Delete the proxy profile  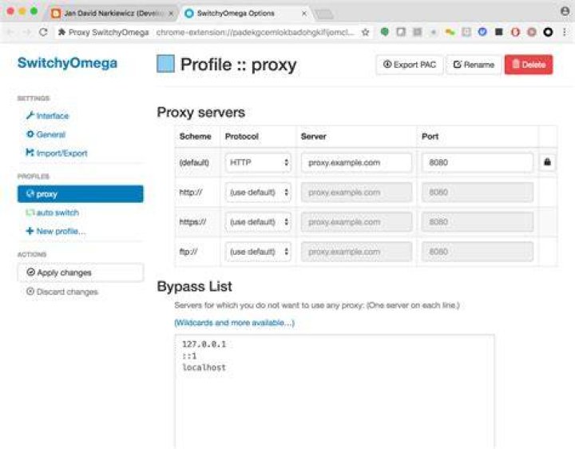(529, 65)
